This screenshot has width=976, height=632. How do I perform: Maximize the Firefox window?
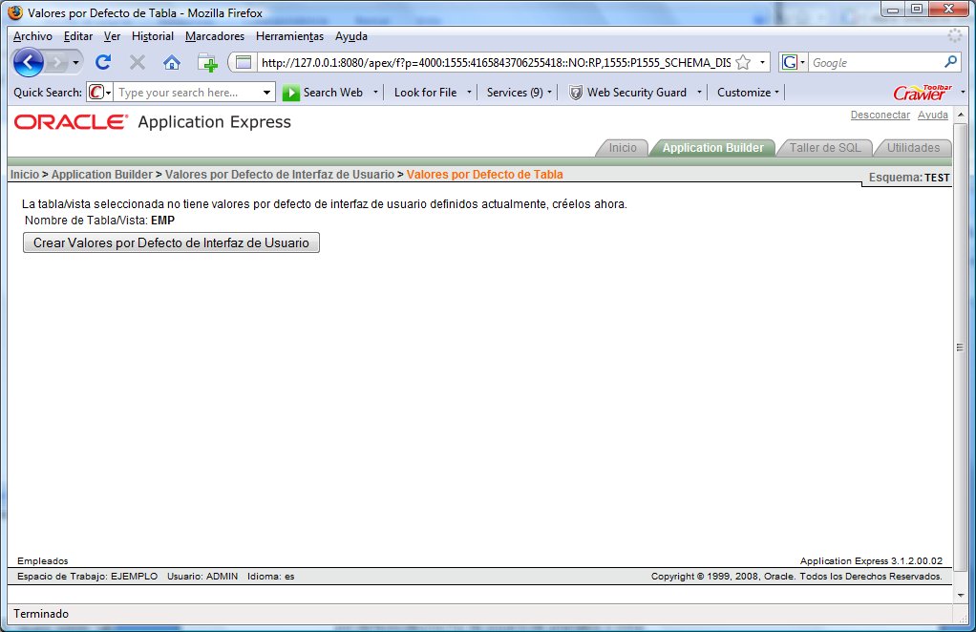(916, 10)
